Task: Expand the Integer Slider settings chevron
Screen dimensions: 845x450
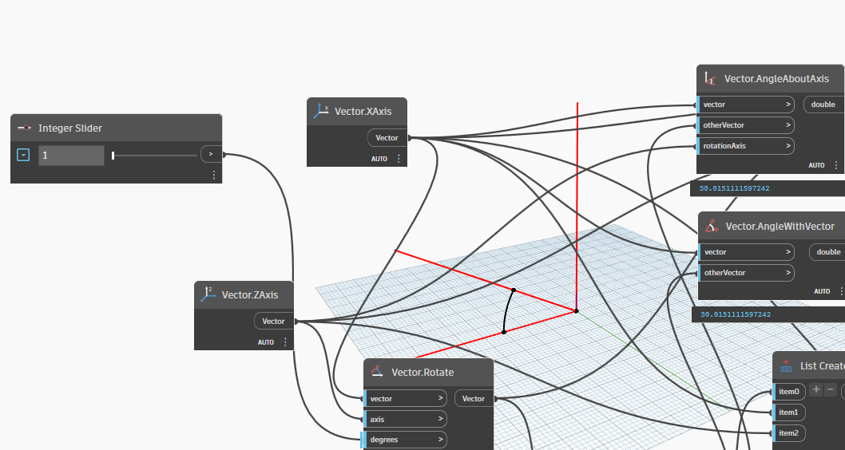Action: [x=23, y=155]
